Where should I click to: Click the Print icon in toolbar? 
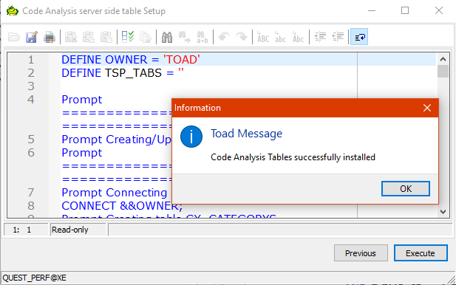pyautogui.click(x=50, y=37)
